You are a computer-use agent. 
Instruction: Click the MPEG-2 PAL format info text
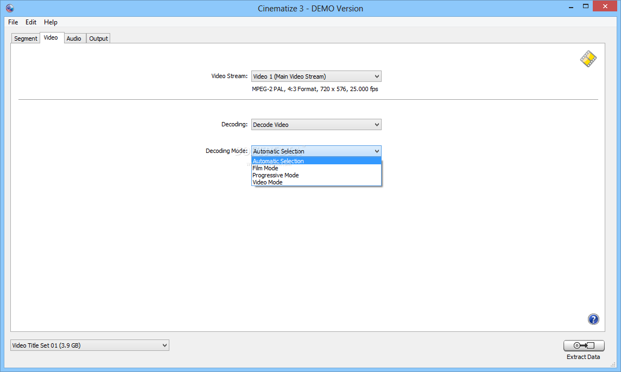pos(315,89)
